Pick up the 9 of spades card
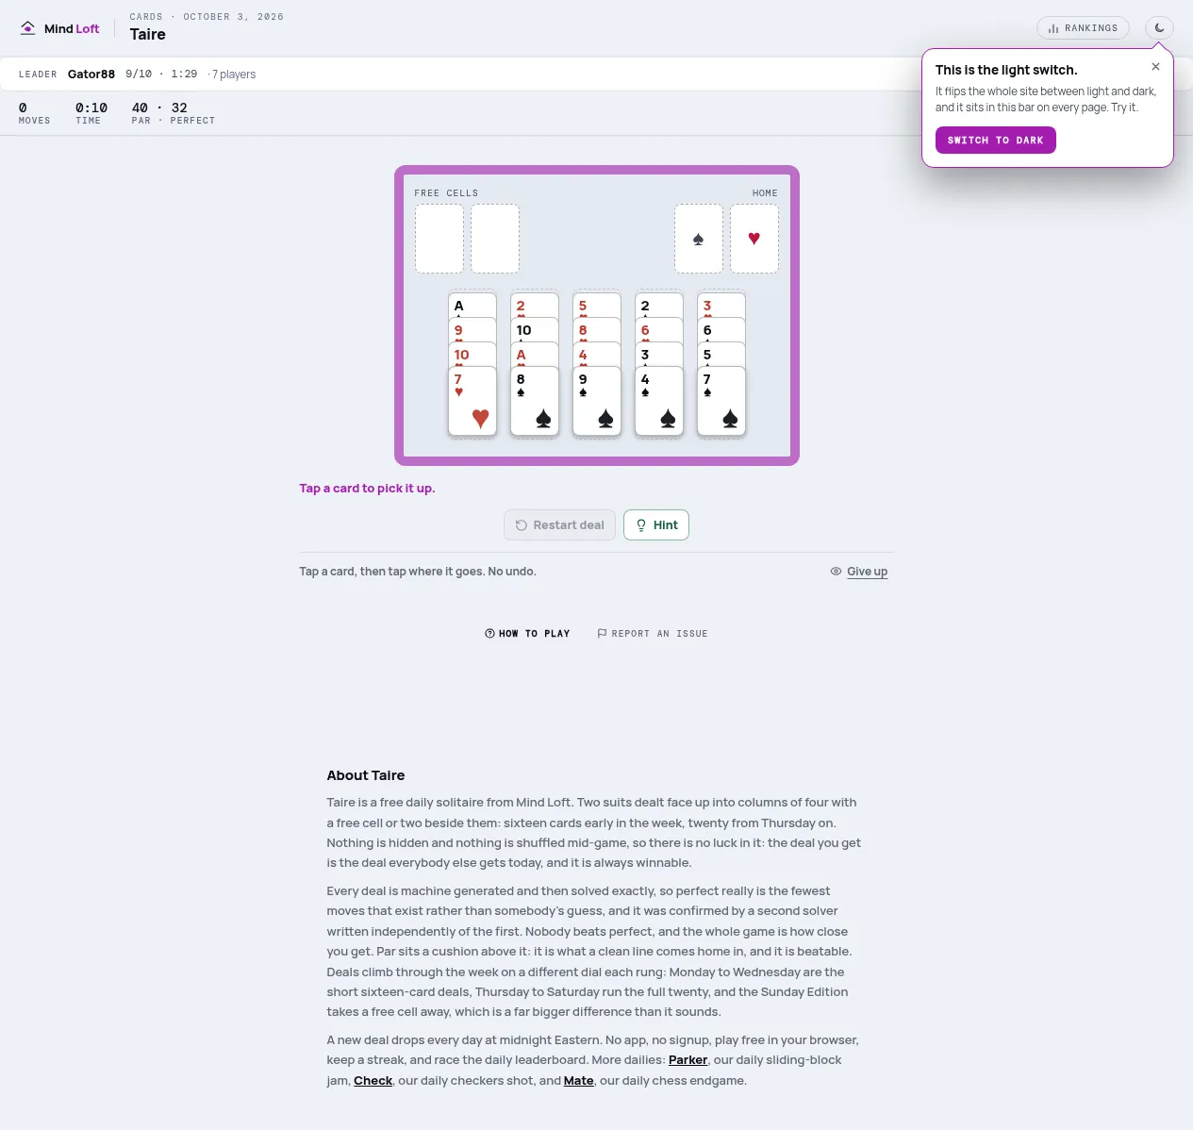This screenshot has height=1130, width=1193. tap(597, 401)
